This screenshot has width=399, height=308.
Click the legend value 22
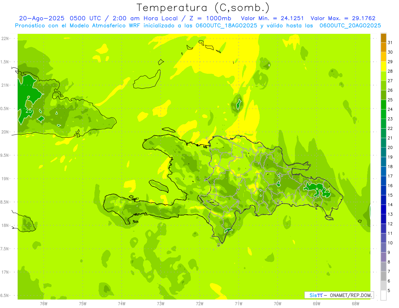pos(390,128)
